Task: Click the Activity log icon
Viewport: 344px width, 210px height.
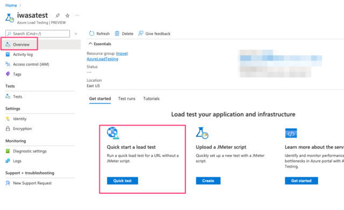Action: coord(8,54)
